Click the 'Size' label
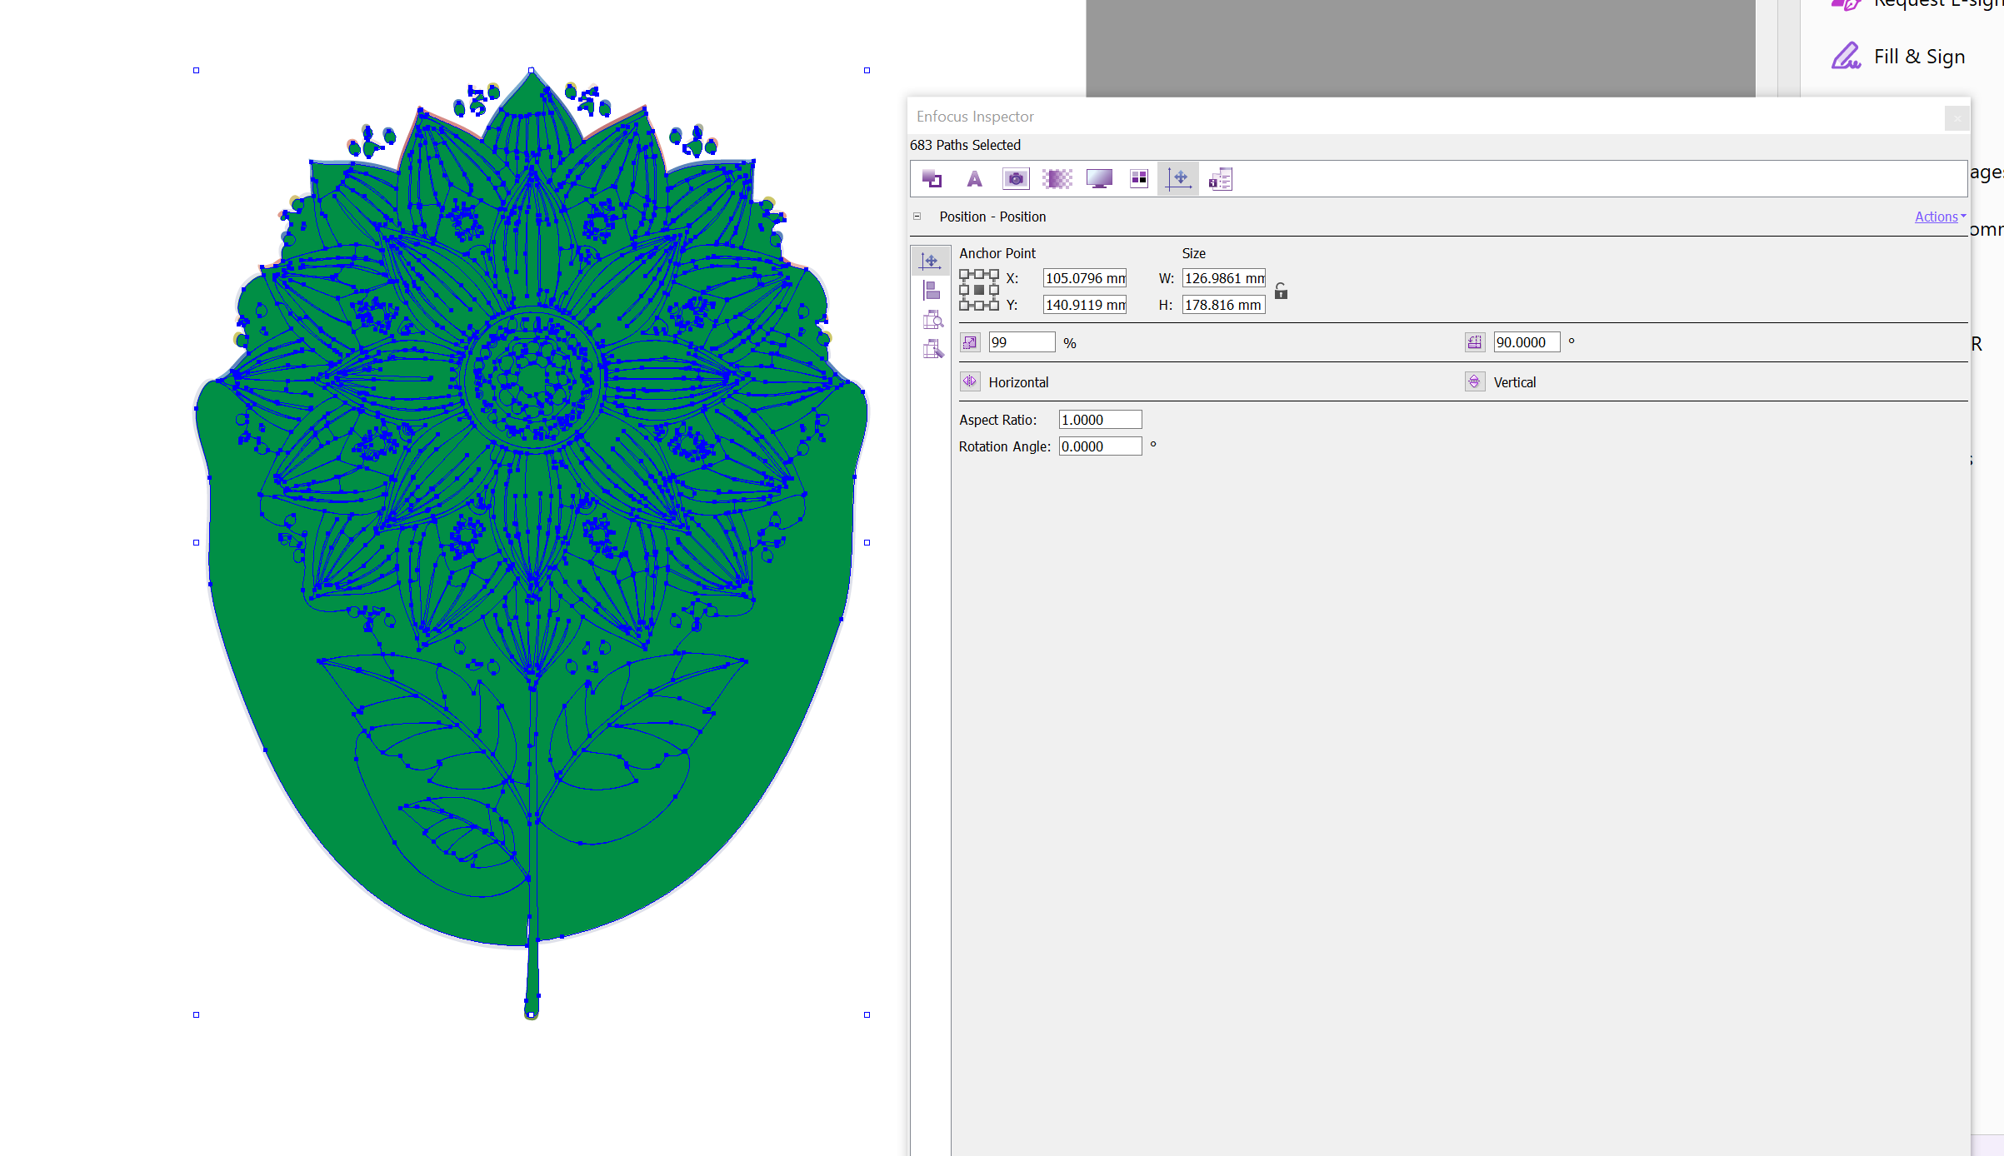Screen dimensions: 2004x1156 1194,253
